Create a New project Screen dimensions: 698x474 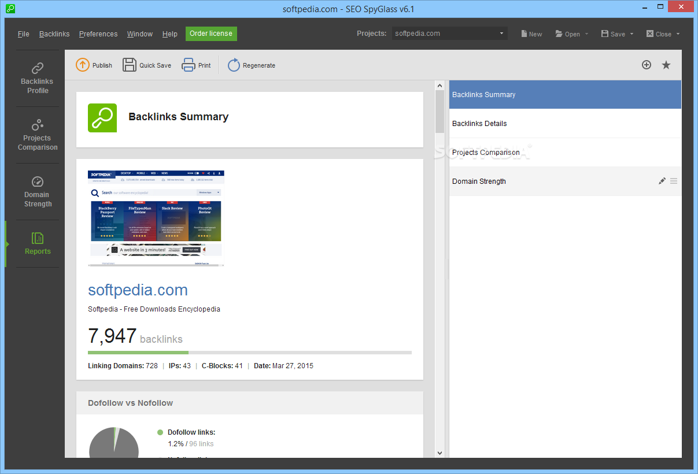[531, 34]
